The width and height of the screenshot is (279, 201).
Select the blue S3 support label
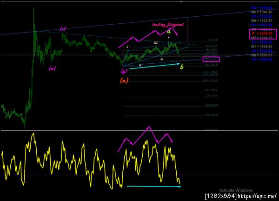[x=261, y=60]
